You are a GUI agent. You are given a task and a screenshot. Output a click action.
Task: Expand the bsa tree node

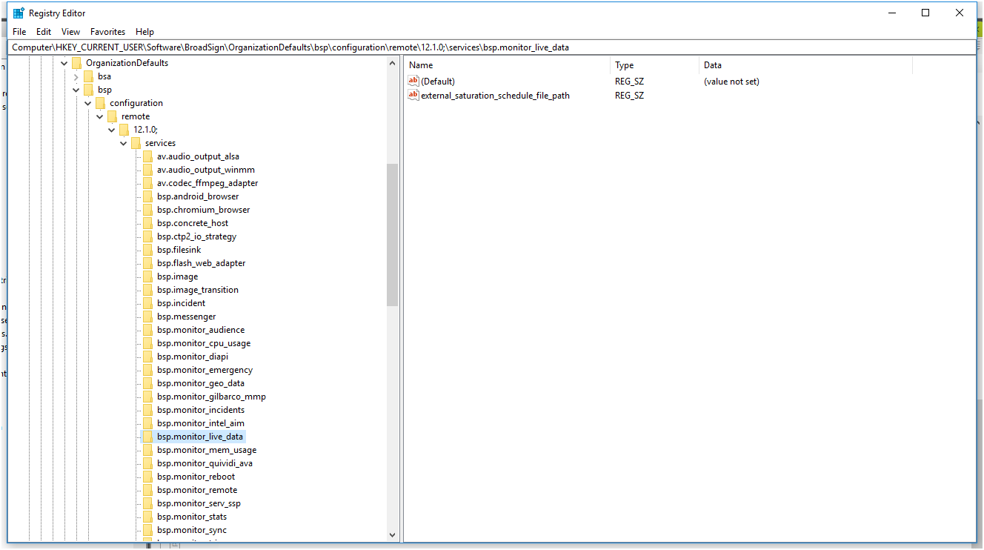(76, 76)
